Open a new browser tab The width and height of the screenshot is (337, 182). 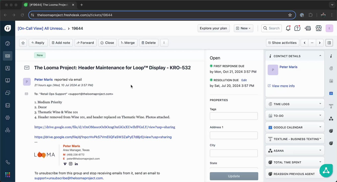(81, 5)
